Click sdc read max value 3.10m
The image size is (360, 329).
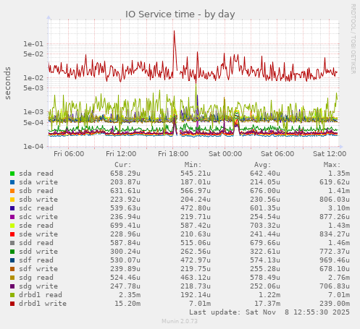point(339,208)
